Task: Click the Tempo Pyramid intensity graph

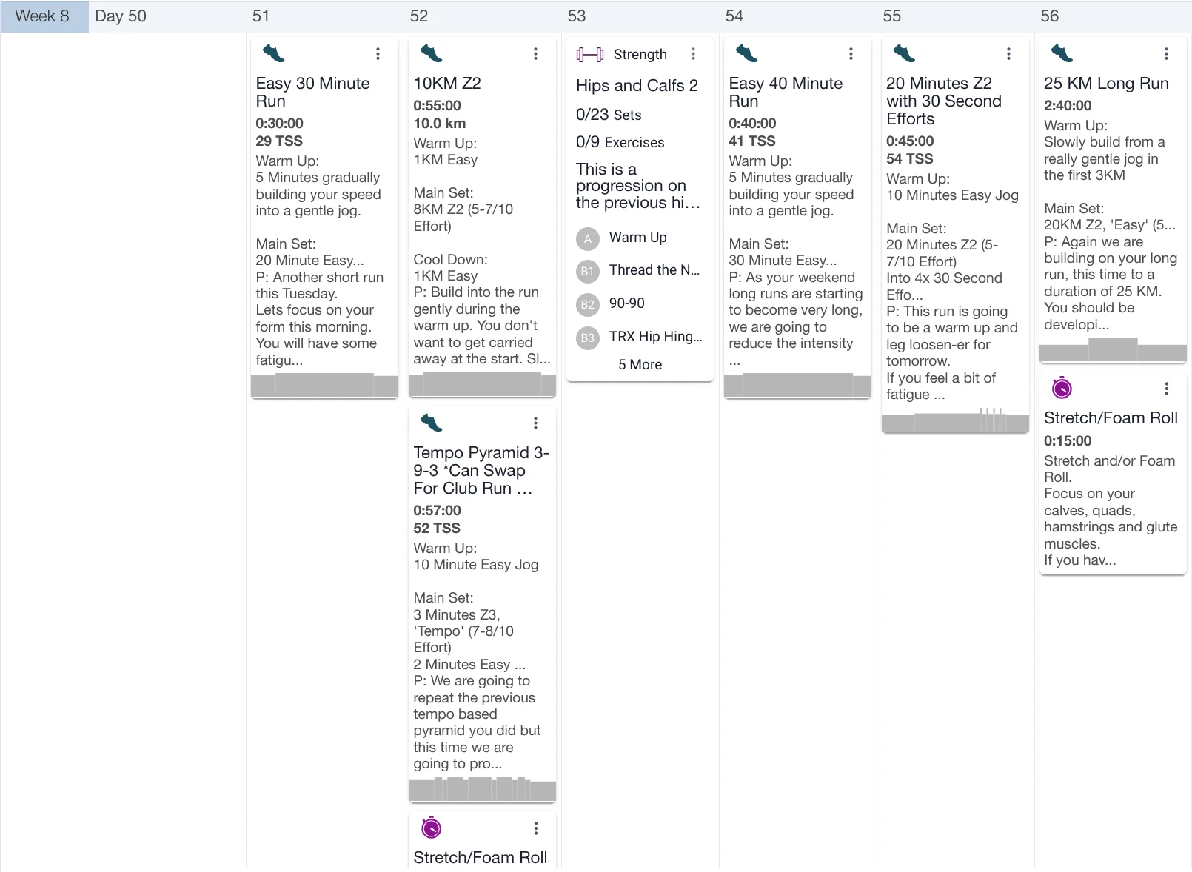Action: click(x=482, y=789)
